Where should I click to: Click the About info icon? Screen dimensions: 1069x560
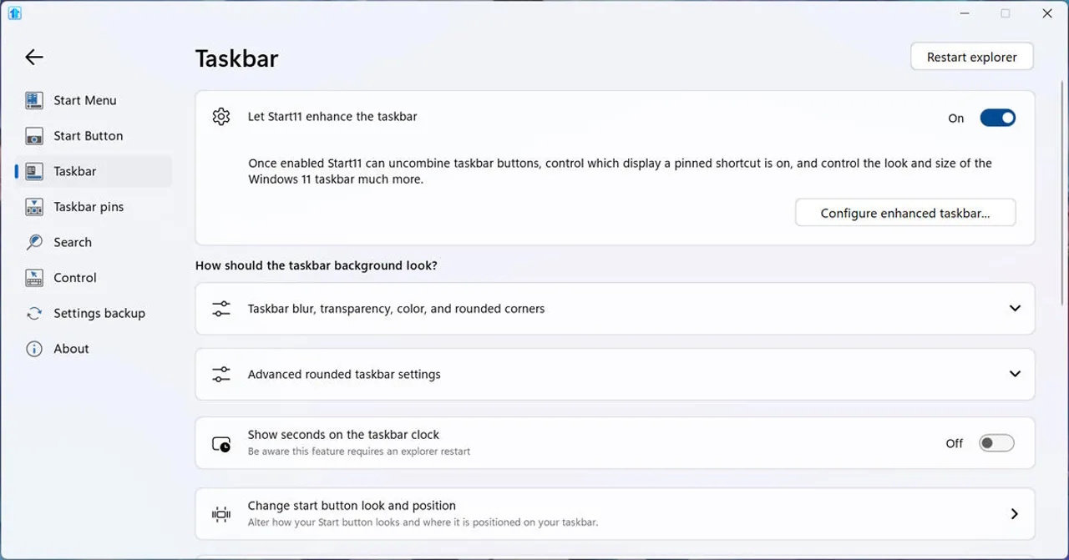tap(33, 349)
